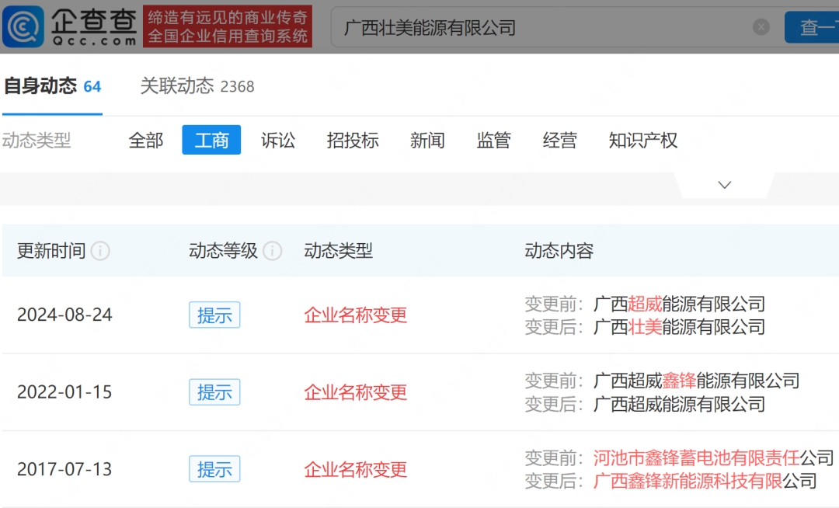The height and width of the screenshot is (508, 839).
Task: Select the 招投标 filter
Action: (353, 141)
